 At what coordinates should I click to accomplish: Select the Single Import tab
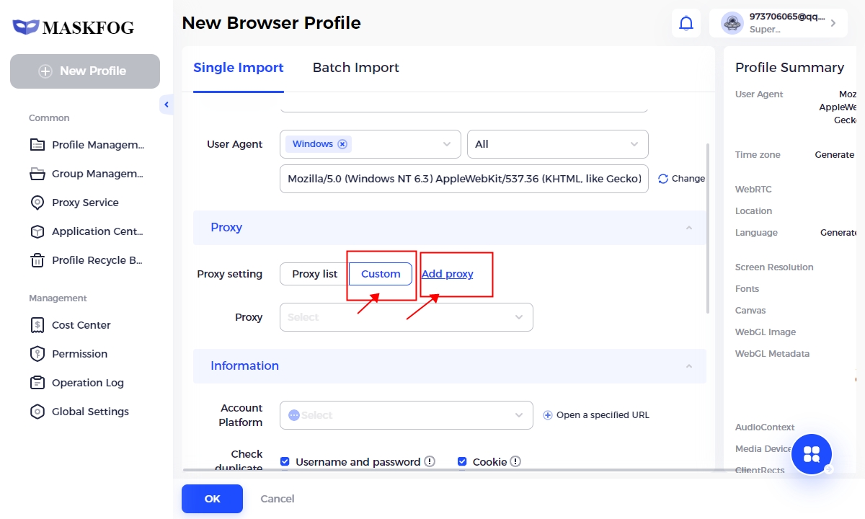[238, 68]
